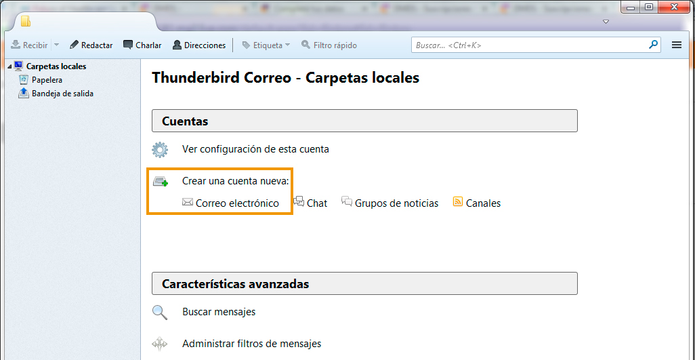Click the search magnifier icon
This screenshot has height=360, width=695.
[x=653, y=44]
